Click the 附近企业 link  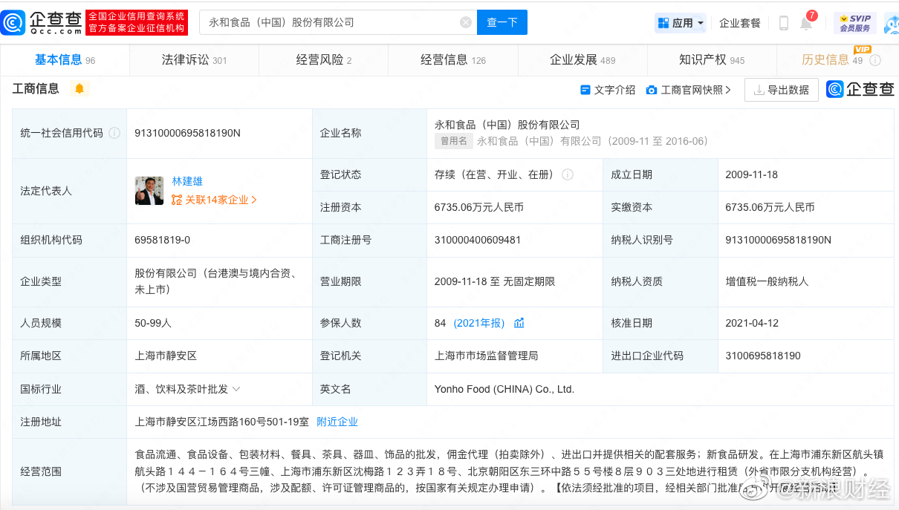(337, 422)
